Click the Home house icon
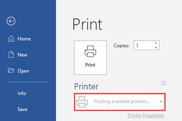 tap(11, 39)
